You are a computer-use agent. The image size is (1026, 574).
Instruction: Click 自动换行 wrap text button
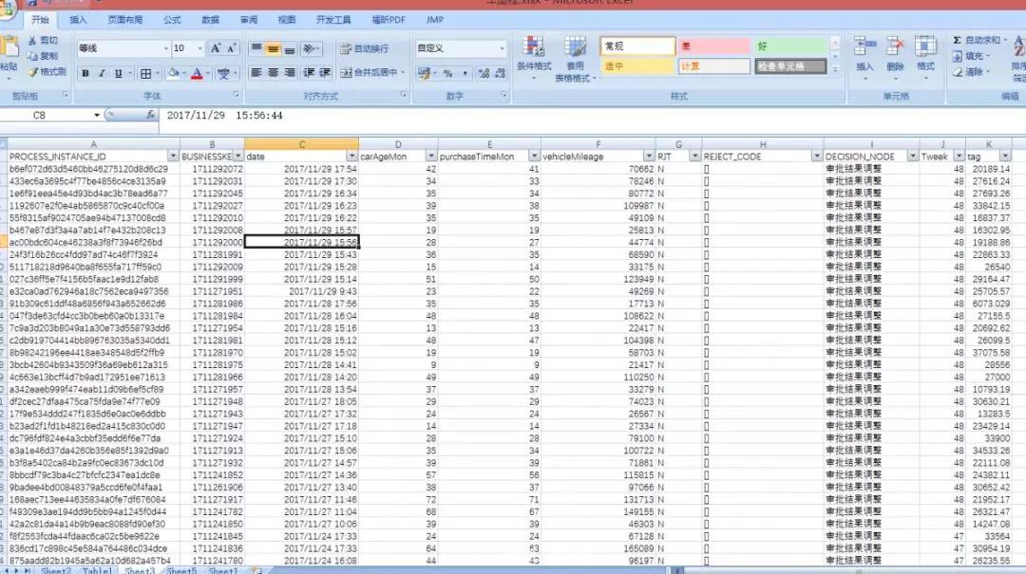(x=365, y=48)
